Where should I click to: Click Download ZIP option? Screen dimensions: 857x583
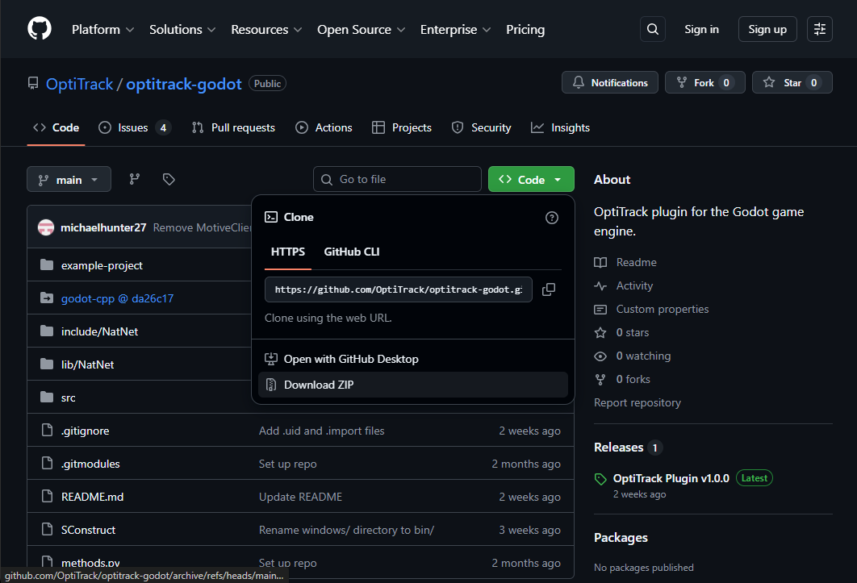click(412, 385)
